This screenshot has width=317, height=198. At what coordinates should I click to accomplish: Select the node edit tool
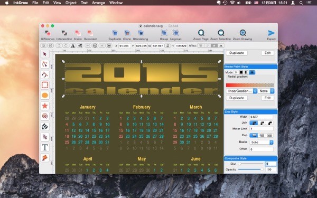[x=45, y=64]
